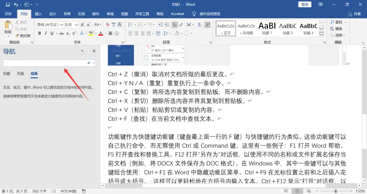Open the Borders dropdown arrow
This screenshot has width=367, height=194.
[191, 33]
